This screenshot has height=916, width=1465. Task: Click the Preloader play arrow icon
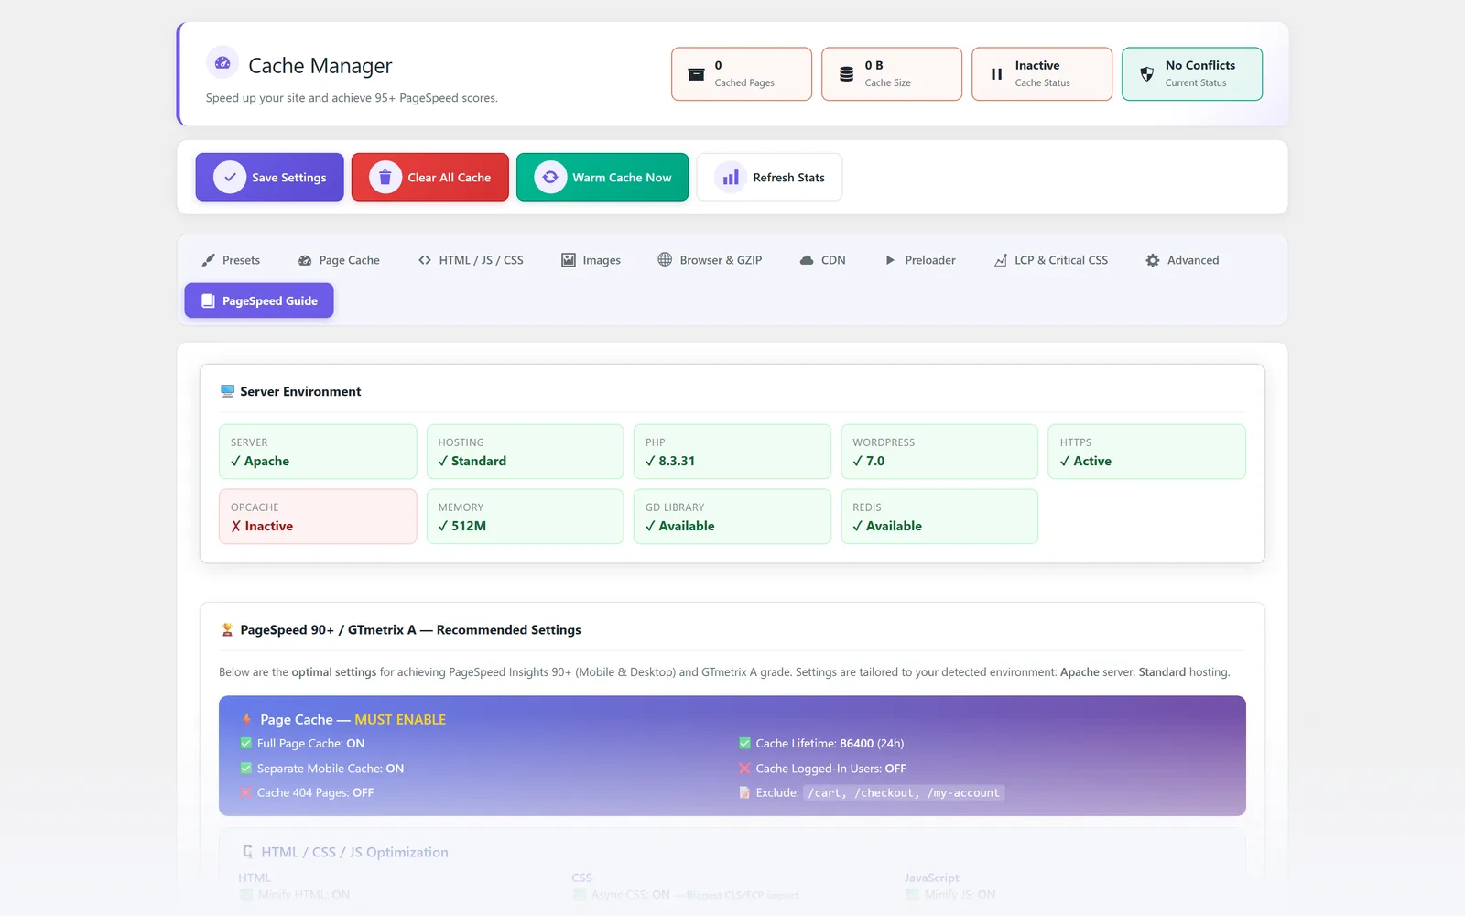890,260
